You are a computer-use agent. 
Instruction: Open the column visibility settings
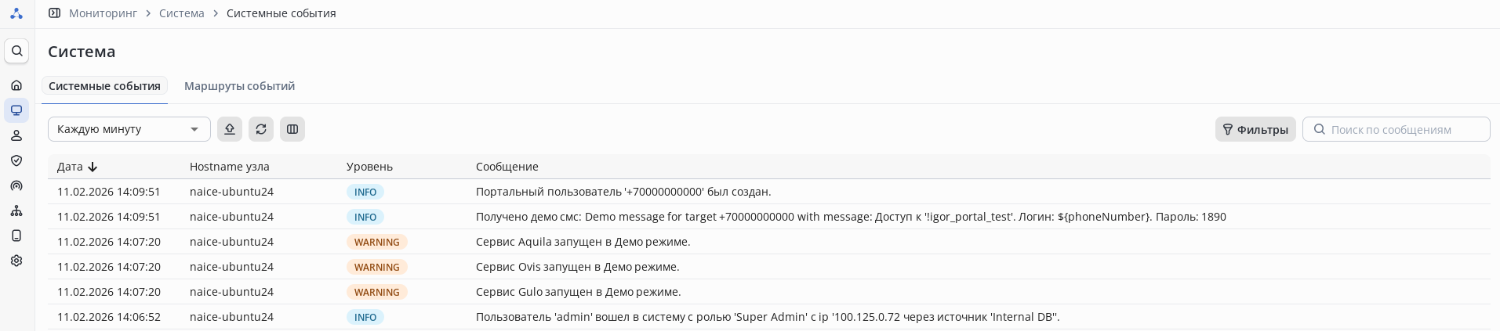(292, 129)
